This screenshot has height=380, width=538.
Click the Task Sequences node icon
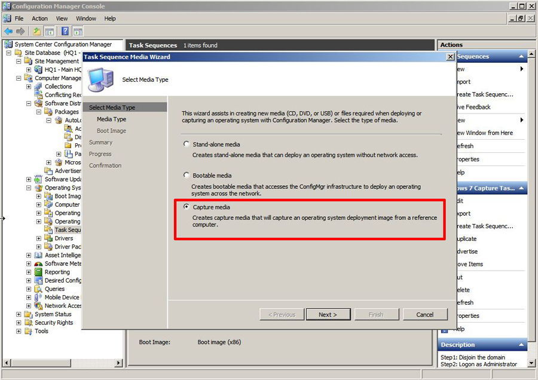(x=48, y=230)
